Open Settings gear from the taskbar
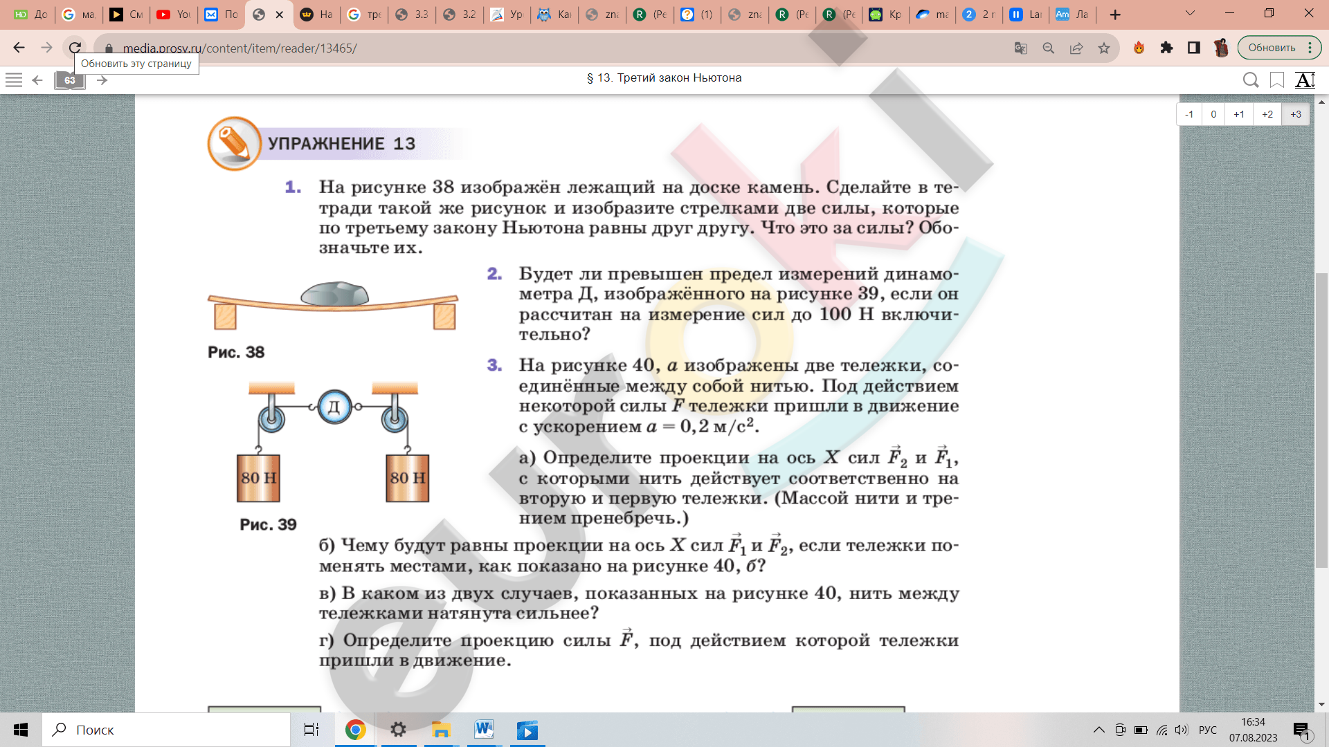This screenshot has width=1329, height=747. pyautogui.click(x=398, y=730)
